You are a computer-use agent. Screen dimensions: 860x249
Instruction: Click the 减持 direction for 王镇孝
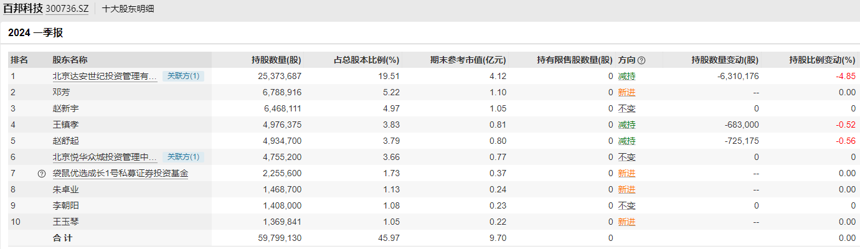coord(626,125)
